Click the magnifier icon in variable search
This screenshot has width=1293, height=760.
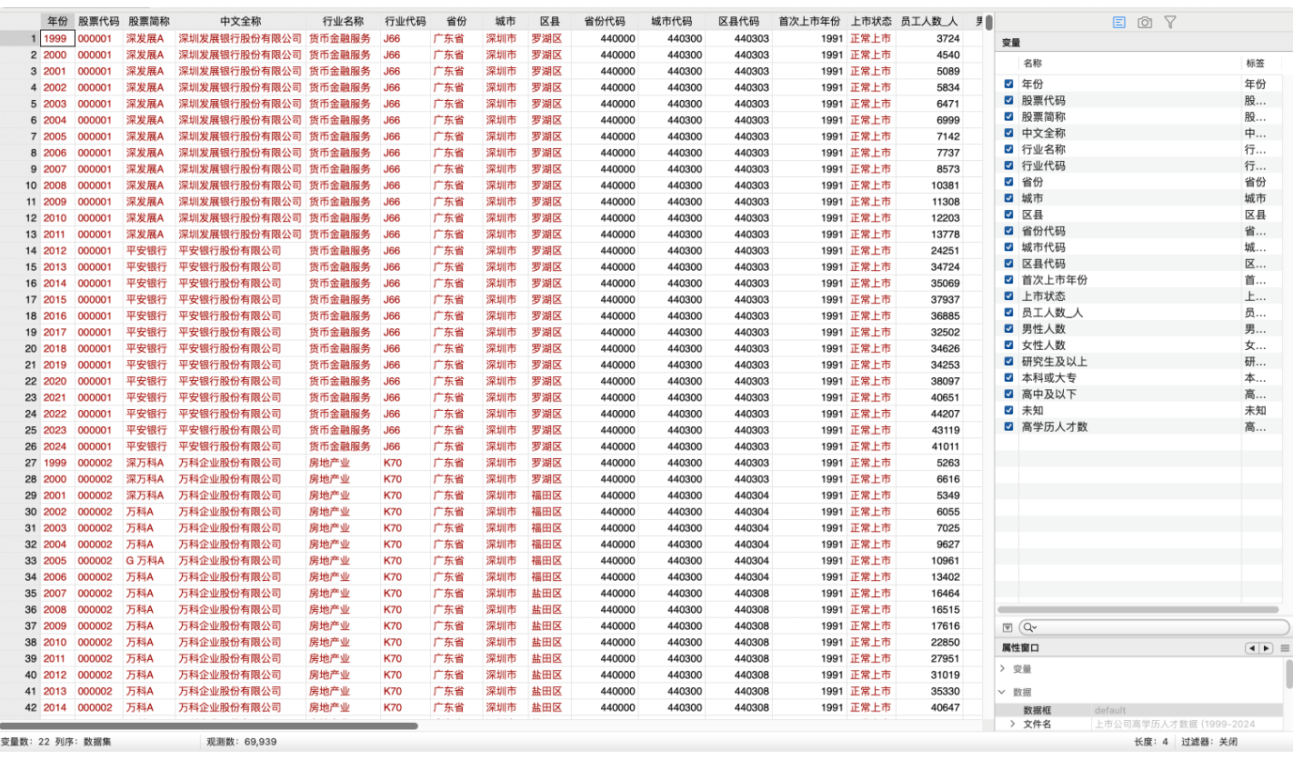[x=1028, y=627]
